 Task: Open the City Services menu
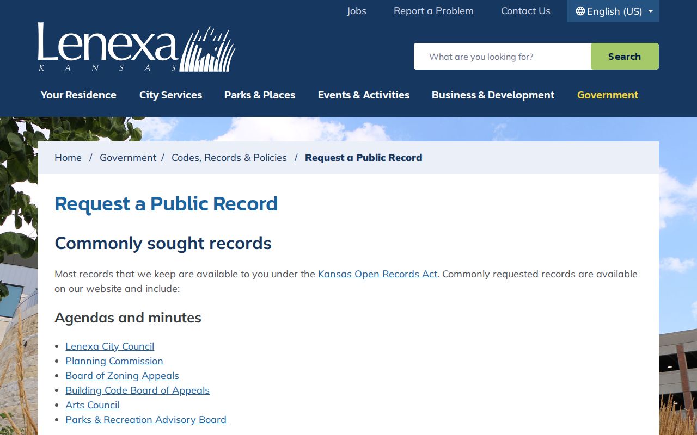coord(170,95)
